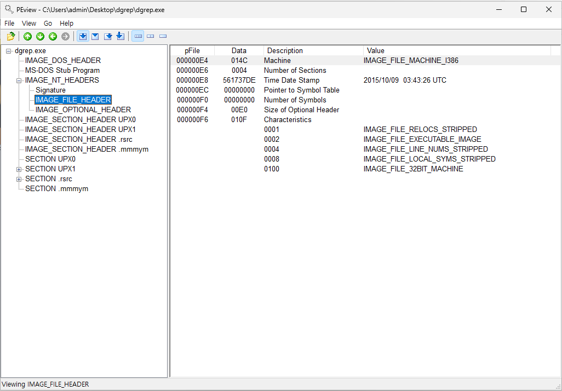Click IMAGE_FILE_LOCAL_SYMS_STRIPPED value
Viewport: 562px width, 391px height.
(x=429, y=159)
